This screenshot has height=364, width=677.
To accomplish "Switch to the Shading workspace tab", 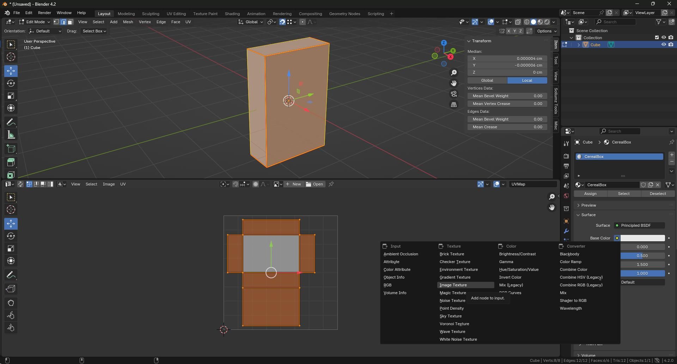I will point(232,13).
